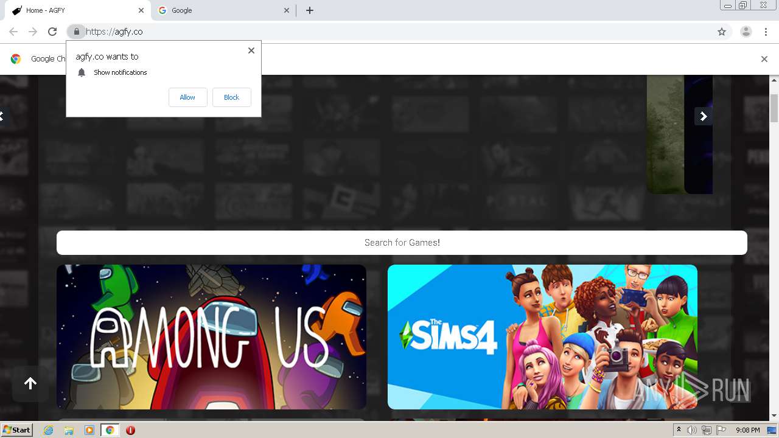Open the network tray icon
Viewport: 779px width, 438px height.
[707, 430]
